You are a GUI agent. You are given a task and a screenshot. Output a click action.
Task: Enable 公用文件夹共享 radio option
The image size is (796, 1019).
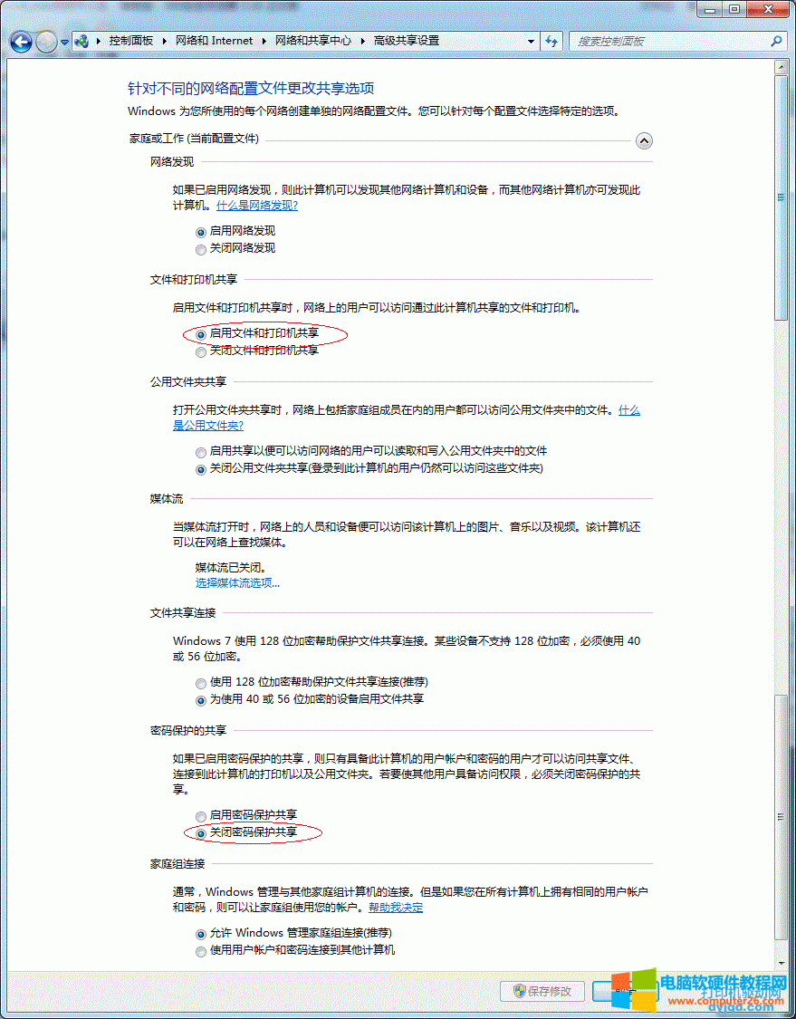click(x=200, y=451)
